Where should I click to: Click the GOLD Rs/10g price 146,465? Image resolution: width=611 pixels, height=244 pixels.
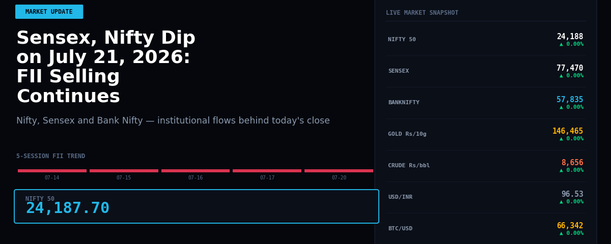(568, 131)
